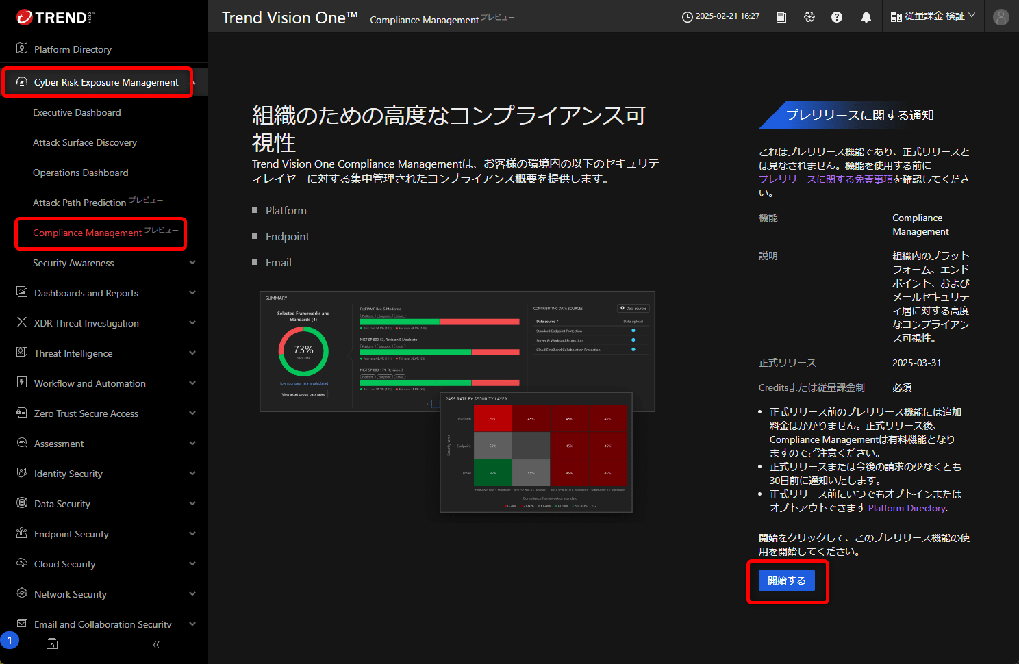This screenshot has width=1019, height=664.
Task: Click the icon at the bottom of the sidebar
Action: (52, 644)
